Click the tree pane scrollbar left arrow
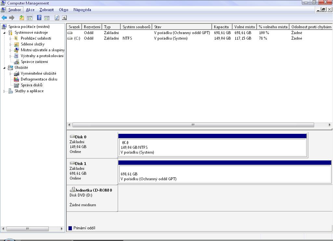Screen dimensions: 333x241 (x=3, y=229)
